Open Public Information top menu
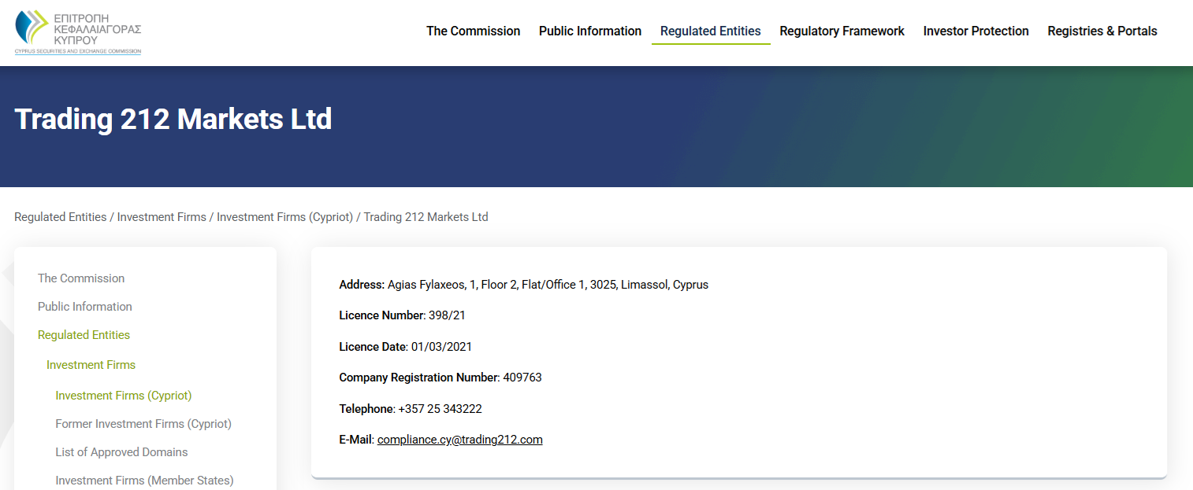Viewport: 1193px width, 490px height. pos(590,31)
